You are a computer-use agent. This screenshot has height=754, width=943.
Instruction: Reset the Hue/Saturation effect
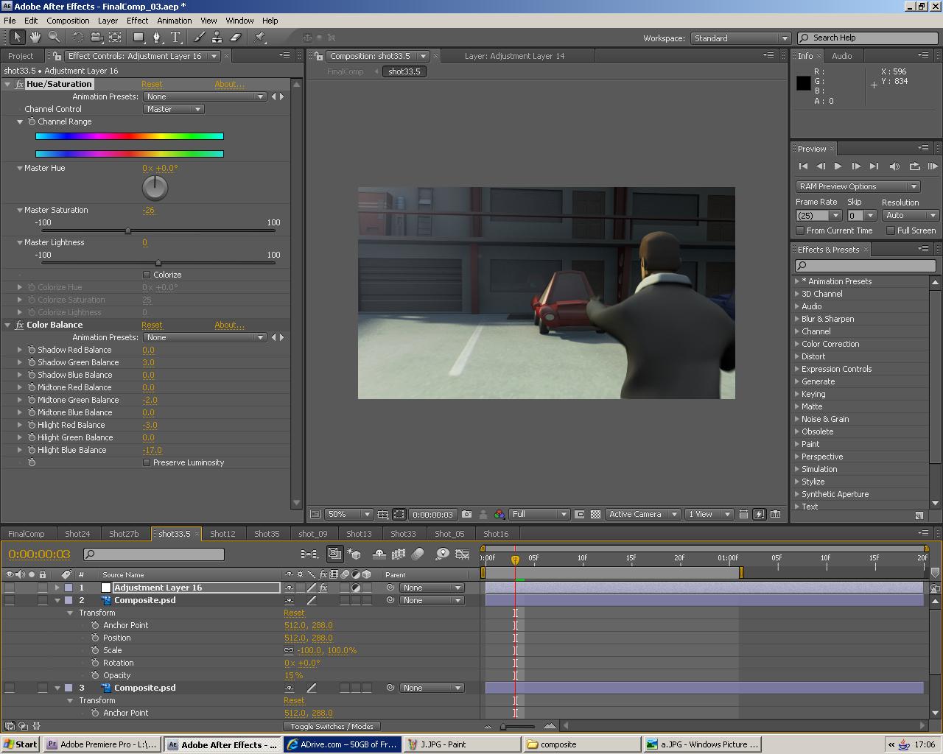[x=152, y=84]
